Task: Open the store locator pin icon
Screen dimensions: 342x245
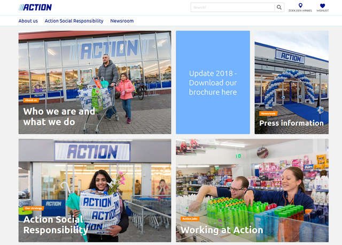Action: (x=300, y=5)
